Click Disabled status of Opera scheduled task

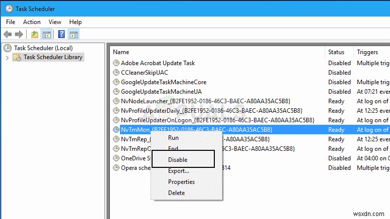[x=339, y=168]
